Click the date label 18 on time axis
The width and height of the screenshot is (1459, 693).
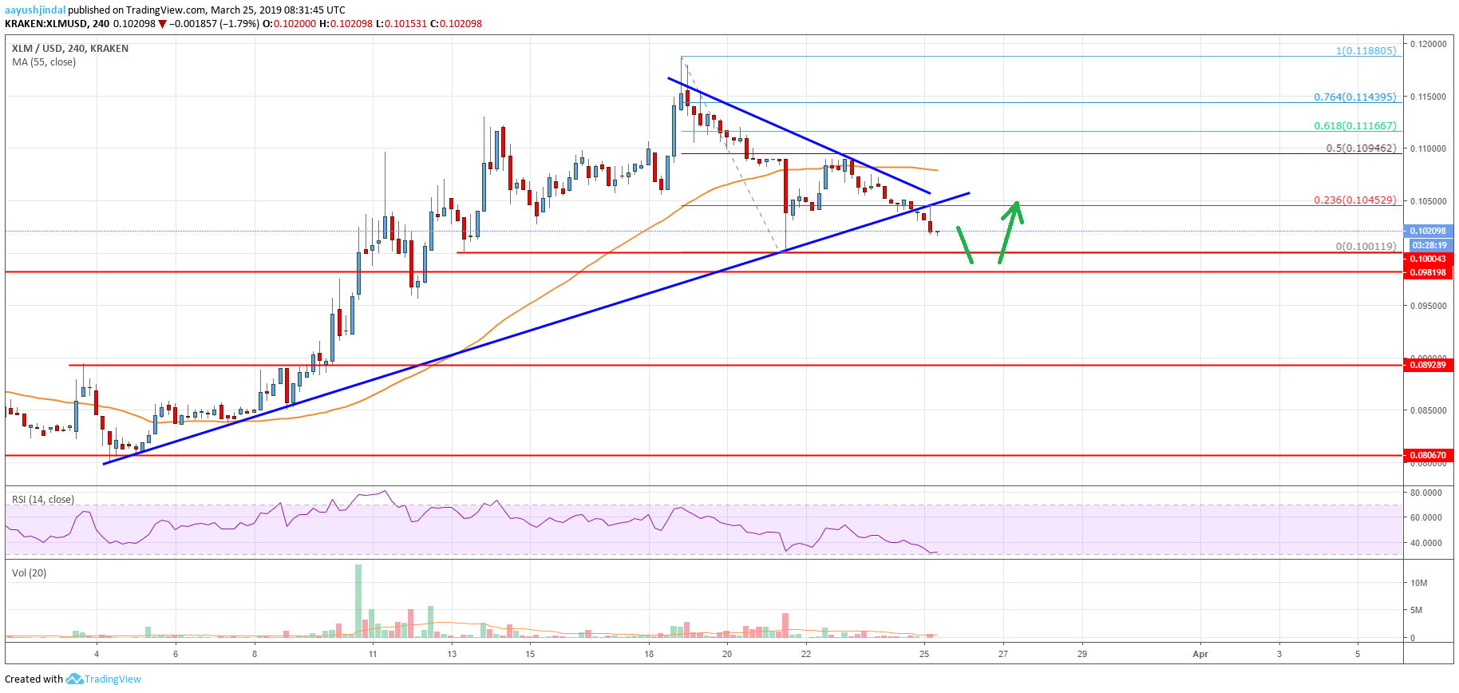click(x=649, y=654)
